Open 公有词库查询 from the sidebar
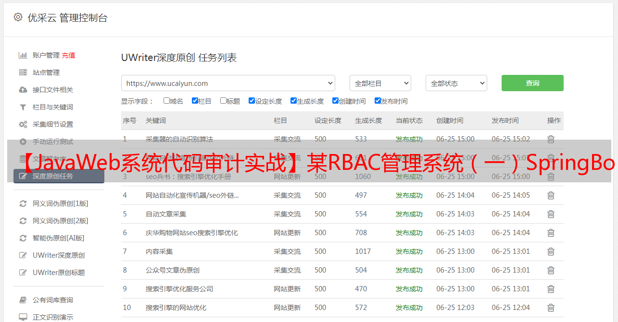The width and height of the screenshot is (618, 322). [x=53, y=300]
